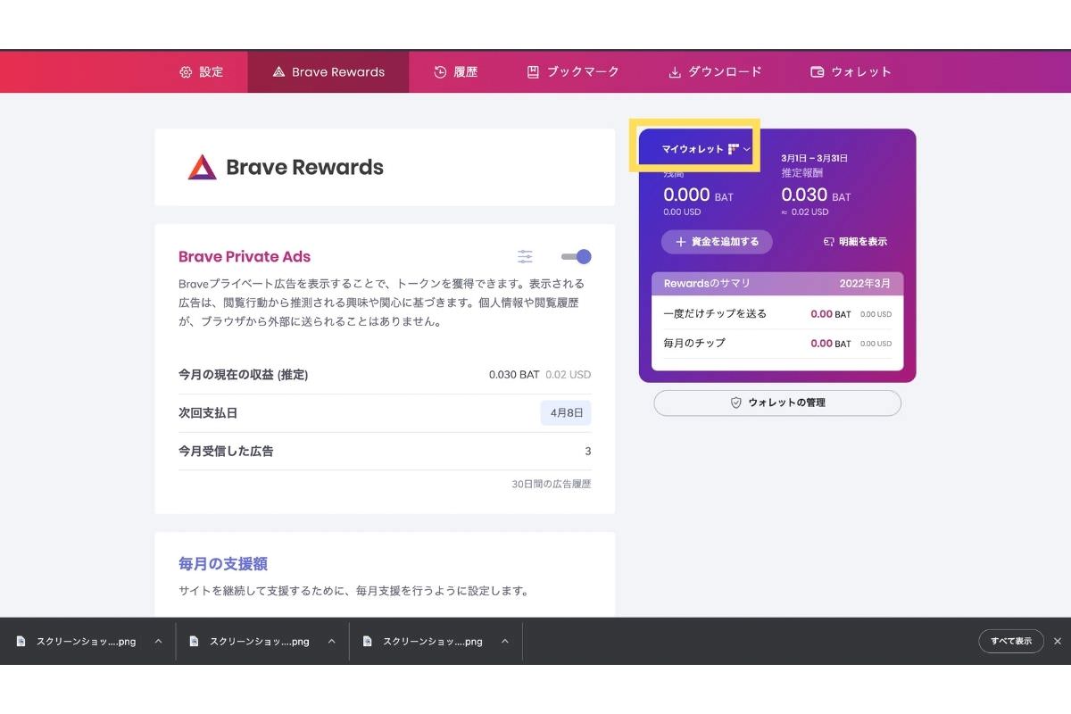Screen dimensions: 1071x714
Task: Click the Brave Rewards triangle logo
Action: pos(202,167)
